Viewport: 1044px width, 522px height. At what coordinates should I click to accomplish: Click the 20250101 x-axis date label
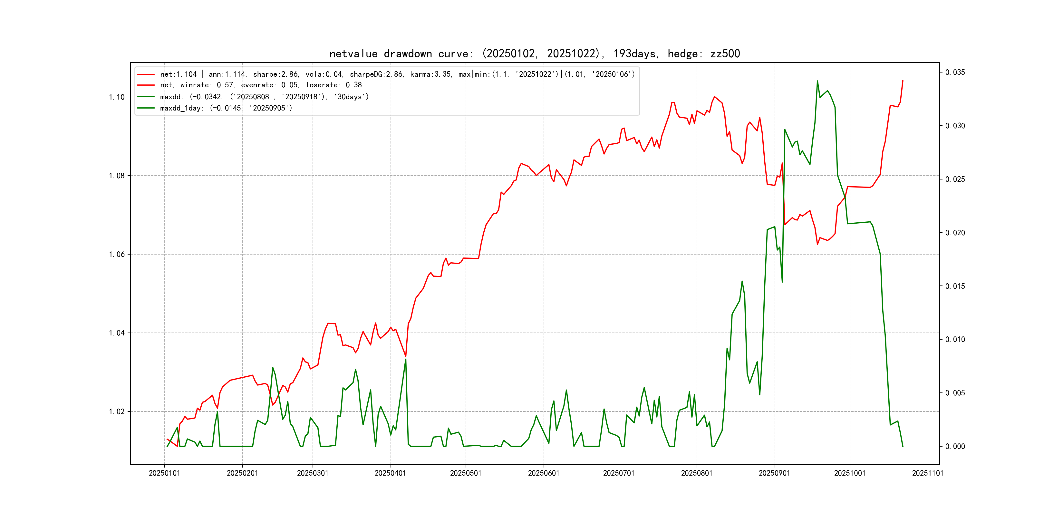tap(165, 473)
